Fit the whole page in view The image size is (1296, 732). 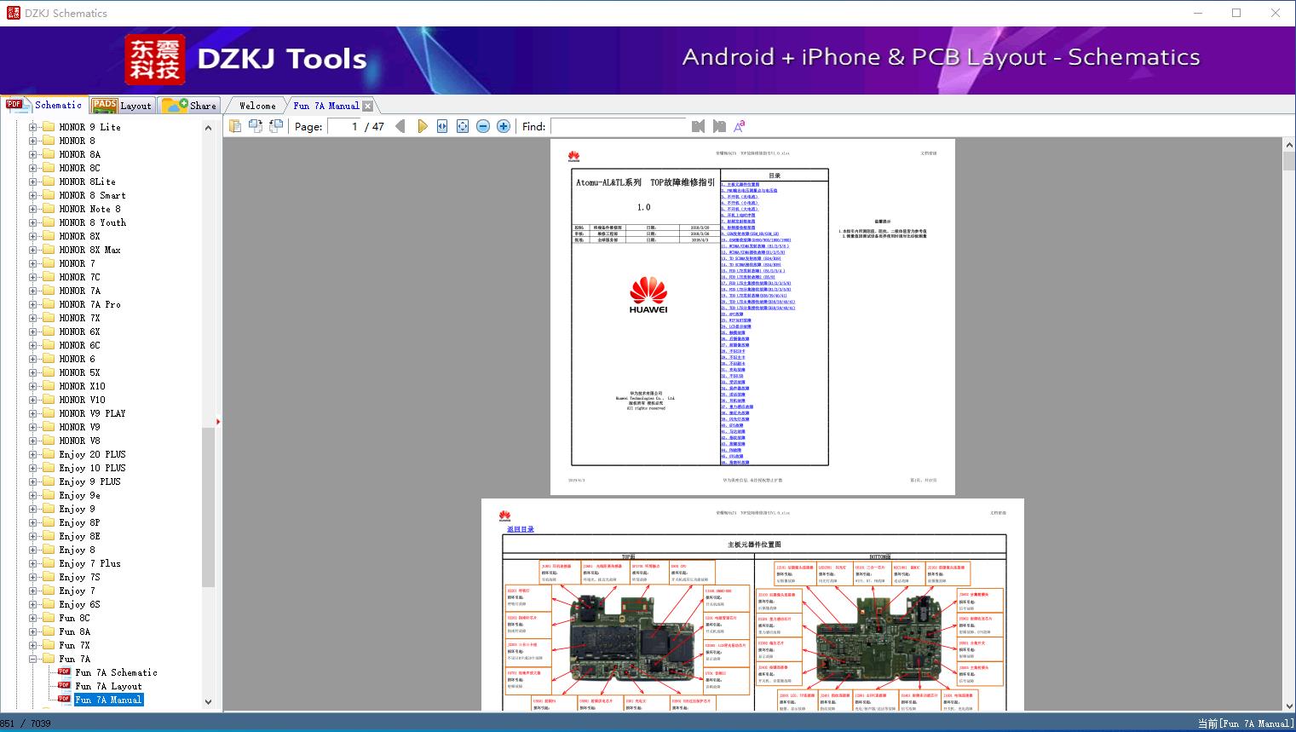(463, 126)
